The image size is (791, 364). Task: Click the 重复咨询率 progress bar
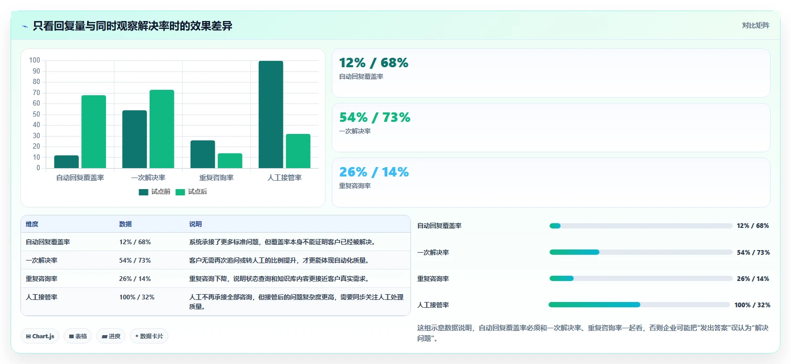(x=641, y=278)
